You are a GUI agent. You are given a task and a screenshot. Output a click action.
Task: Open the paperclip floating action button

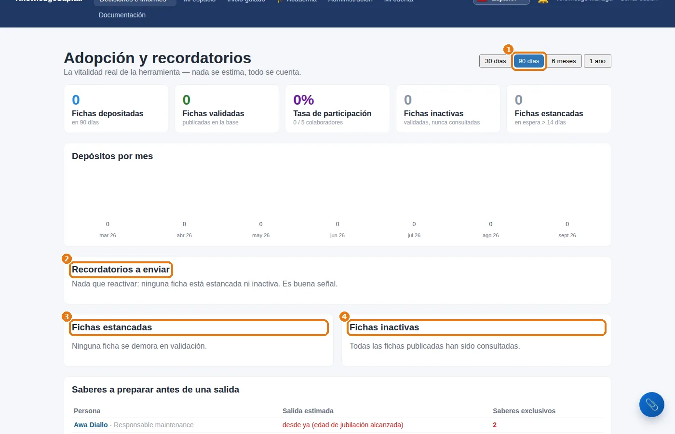click(652, 405)
